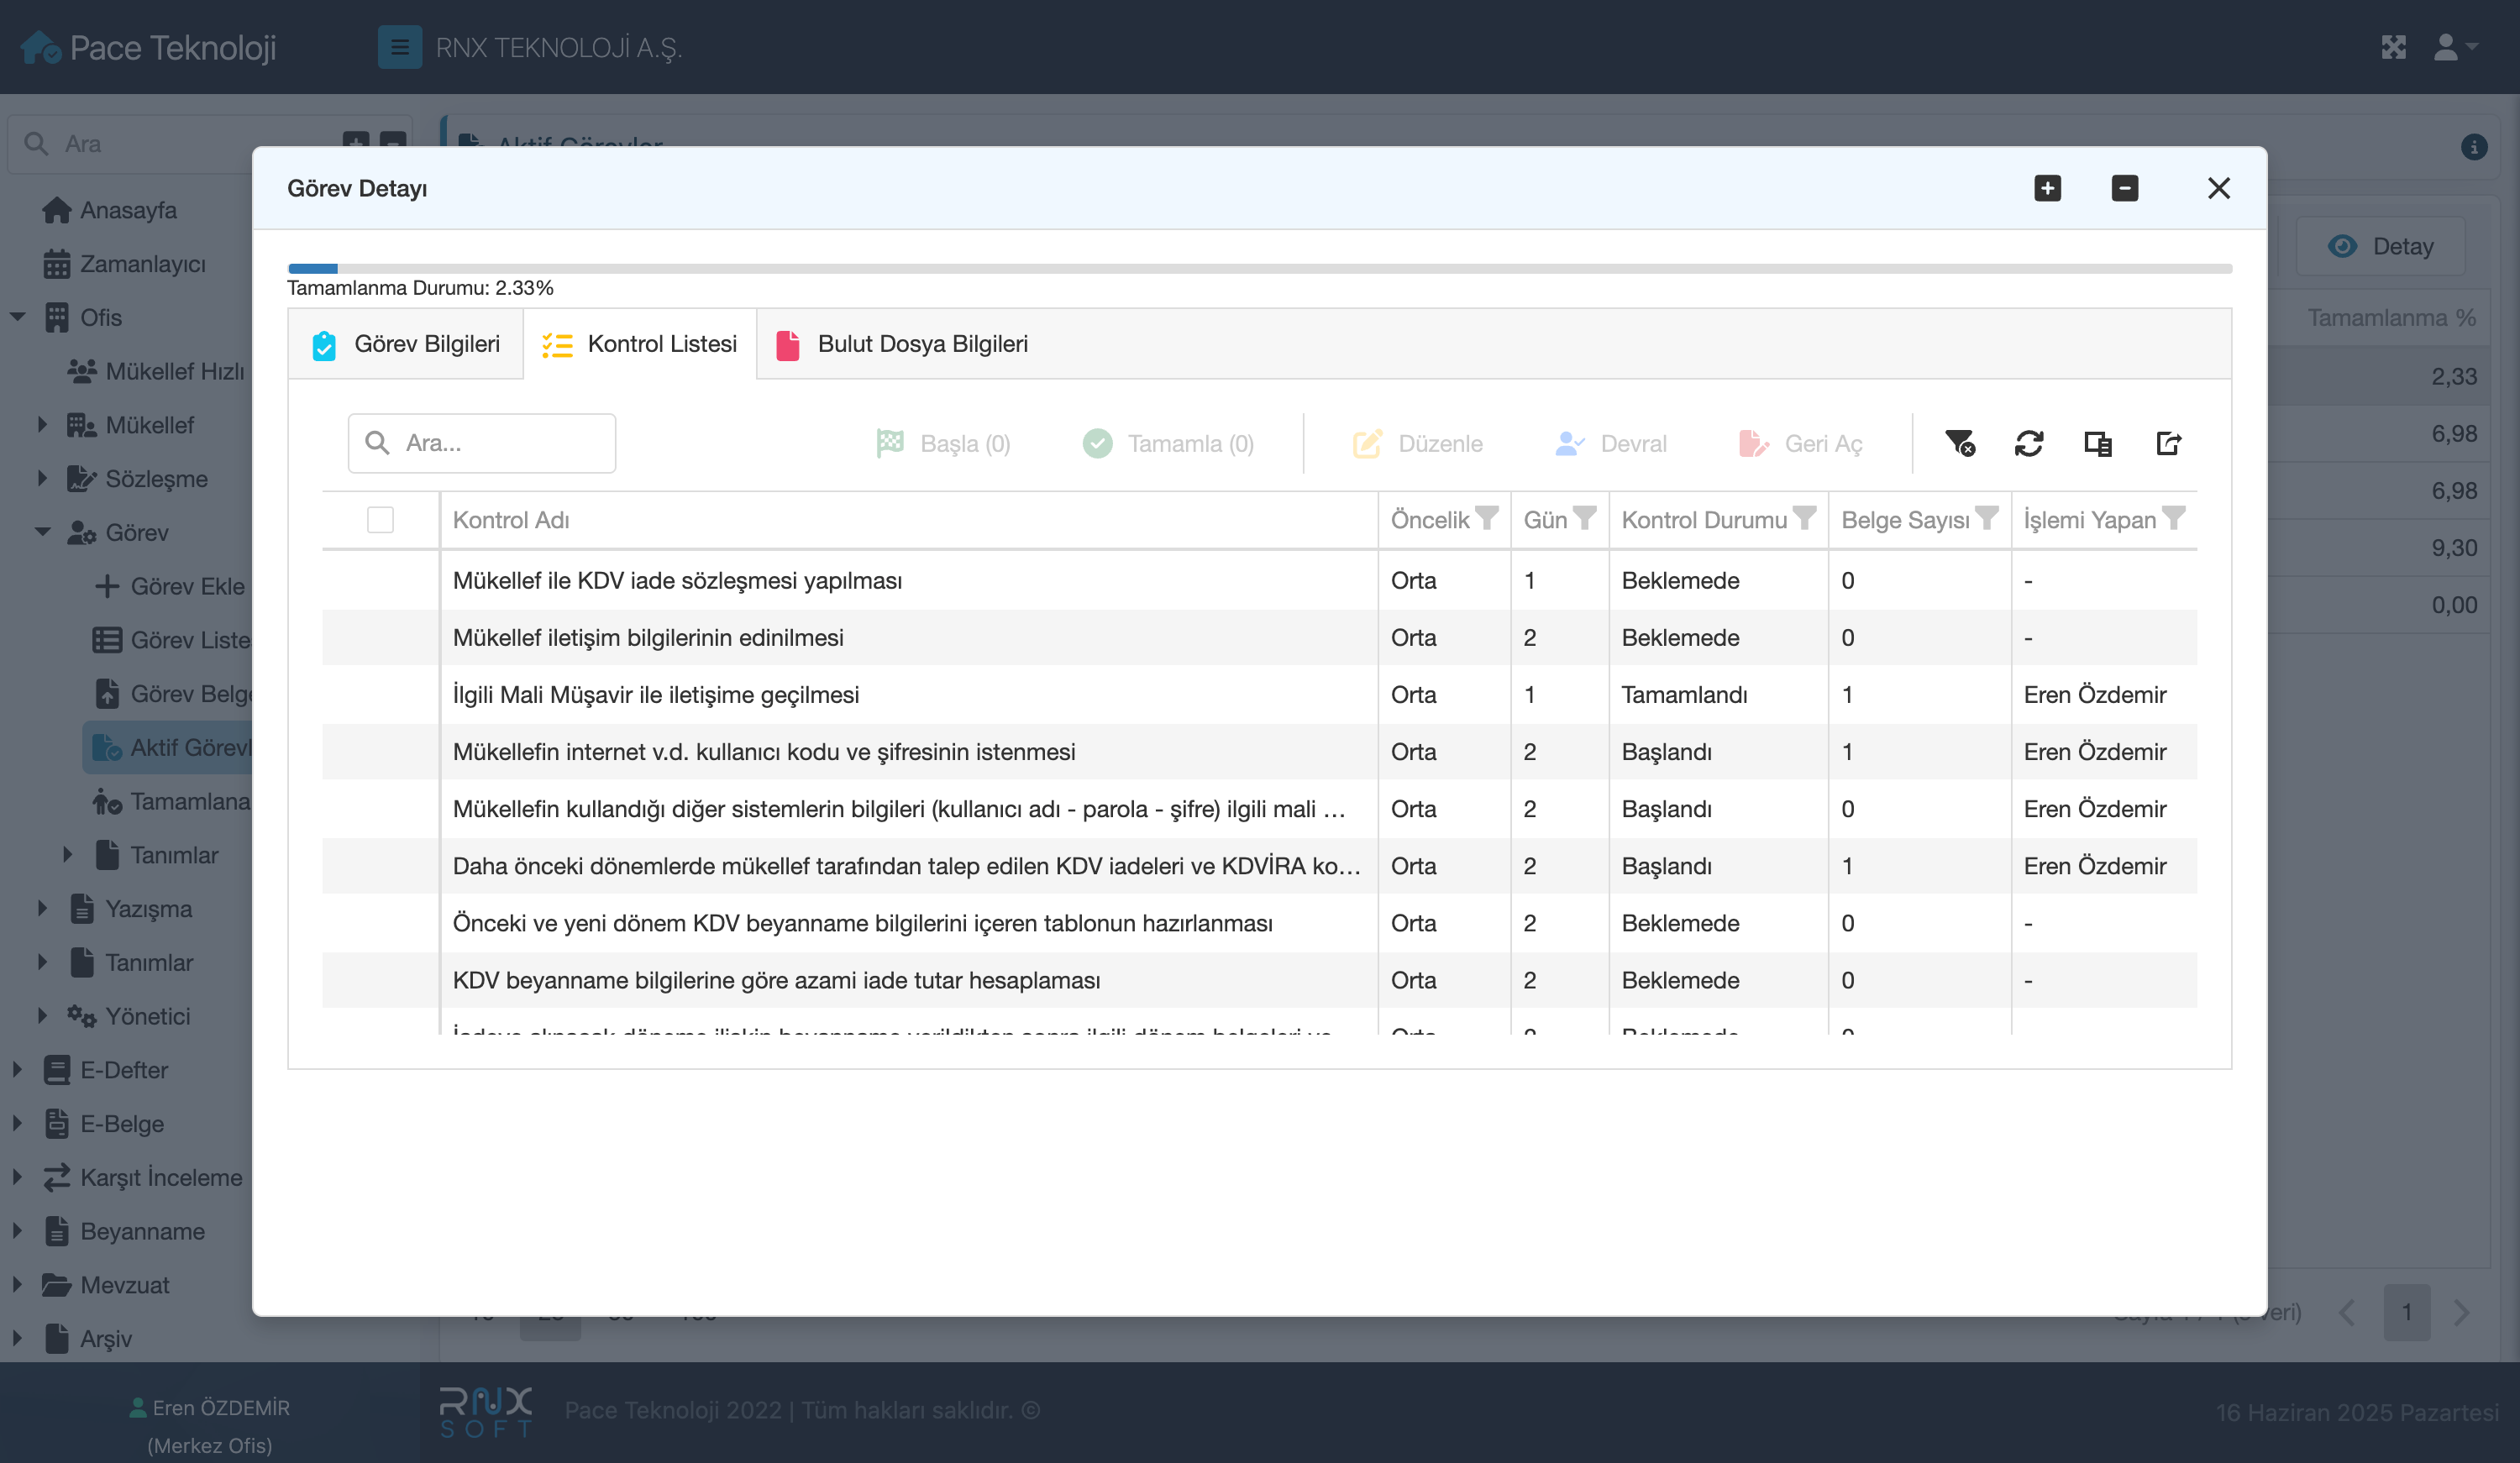Click the Tamamlanma Durumu progress bar
The height and width of the screenshot is (1463, 2520).
[1259, 268]
